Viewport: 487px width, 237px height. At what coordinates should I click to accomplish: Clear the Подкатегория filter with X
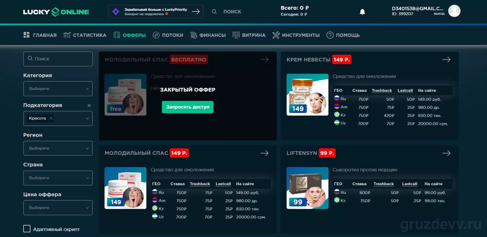pos(89,105)
